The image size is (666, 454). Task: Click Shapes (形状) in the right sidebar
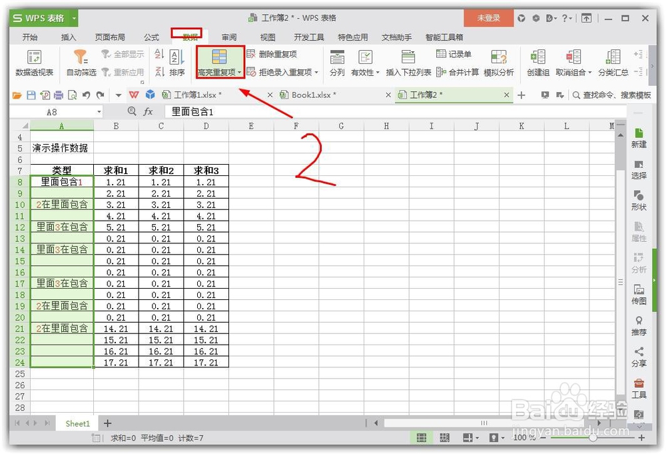[x=639, y=201]
